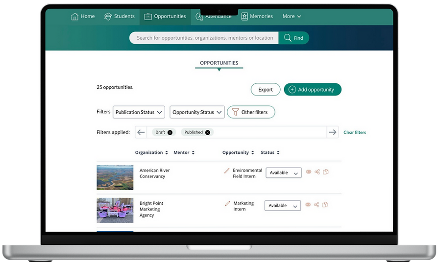This screenshot has width=439, height=270.
Task: Open Other filters
Action: pos(251,112)
